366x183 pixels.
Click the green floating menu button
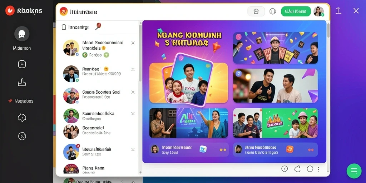(354, 171)
